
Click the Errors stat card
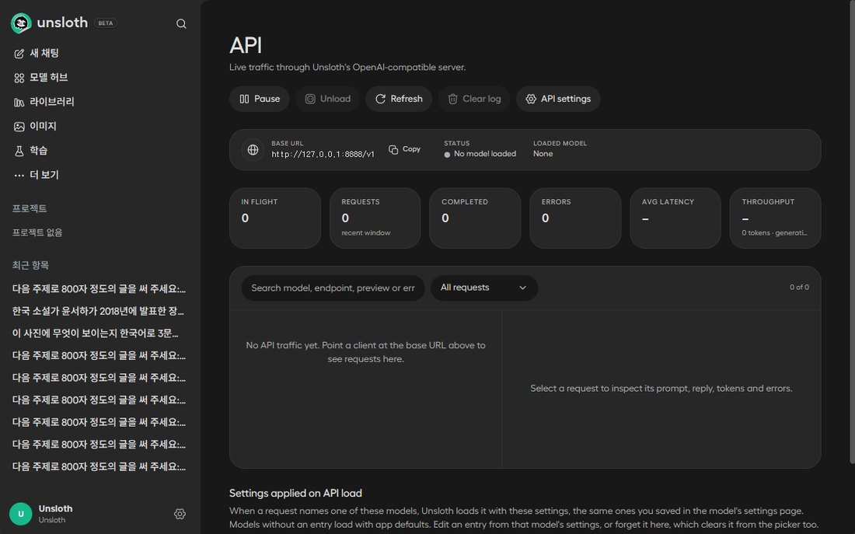[x=575, y=218]
